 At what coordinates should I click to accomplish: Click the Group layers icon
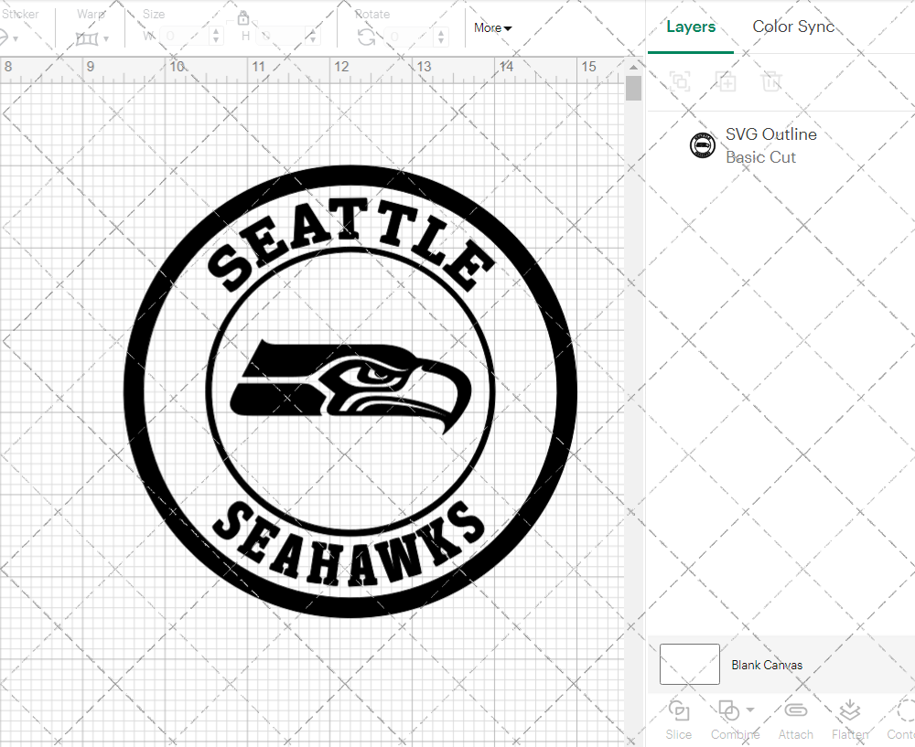click(x=679, y=81)
